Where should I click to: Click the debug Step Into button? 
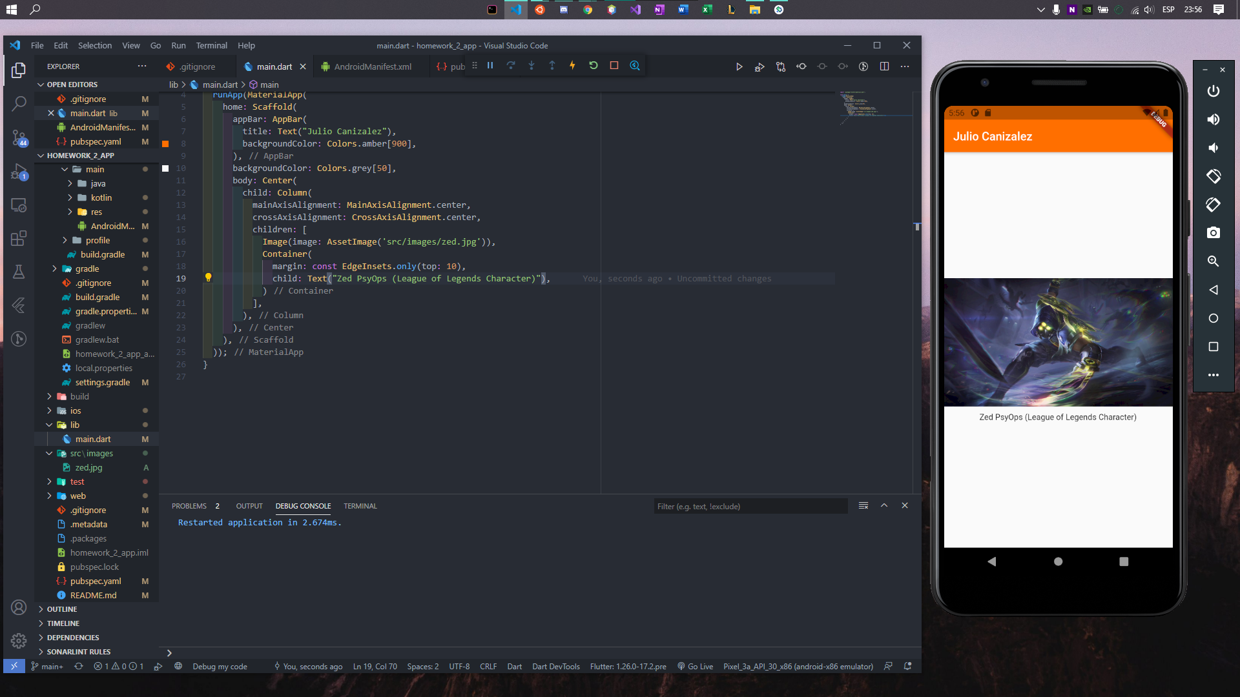(532, 66)
